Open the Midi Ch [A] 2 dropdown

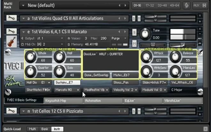[43, 44]
